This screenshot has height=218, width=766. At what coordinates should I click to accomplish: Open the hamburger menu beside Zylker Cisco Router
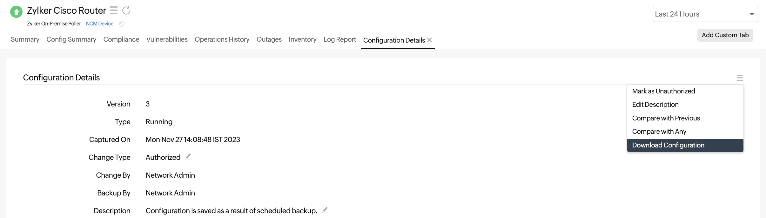(x=114, y=10)
